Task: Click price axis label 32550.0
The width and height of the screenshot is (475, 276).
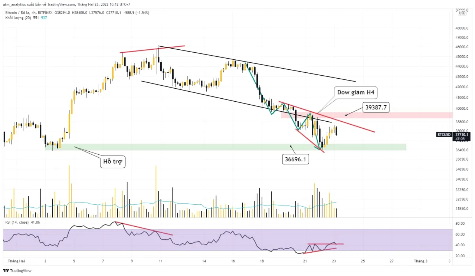Action: point(462,199)
